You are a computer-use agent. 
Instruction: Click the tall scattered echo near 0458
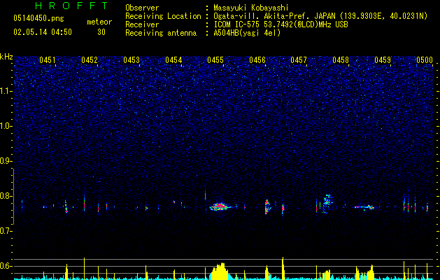tap(327, 204)
